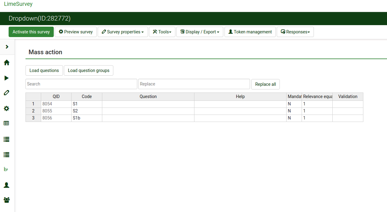Go to home via sidebar house icon
Viewport: 387px width, 212px height.
(x=6, y=62)
